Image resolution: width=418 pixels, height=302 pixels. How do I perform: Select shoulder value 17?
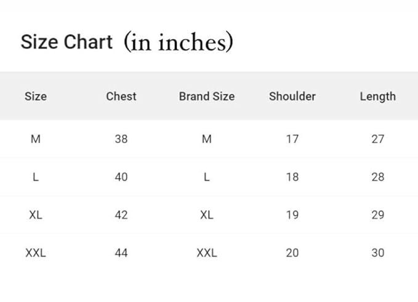coord(292,139)
